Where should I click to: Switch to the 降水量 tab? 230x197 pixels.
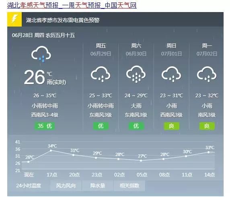[x=98, y=186]
